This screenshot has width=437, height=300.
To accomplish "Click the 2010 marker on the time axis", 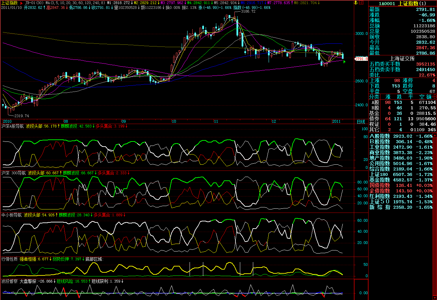I will coord(7,121).
